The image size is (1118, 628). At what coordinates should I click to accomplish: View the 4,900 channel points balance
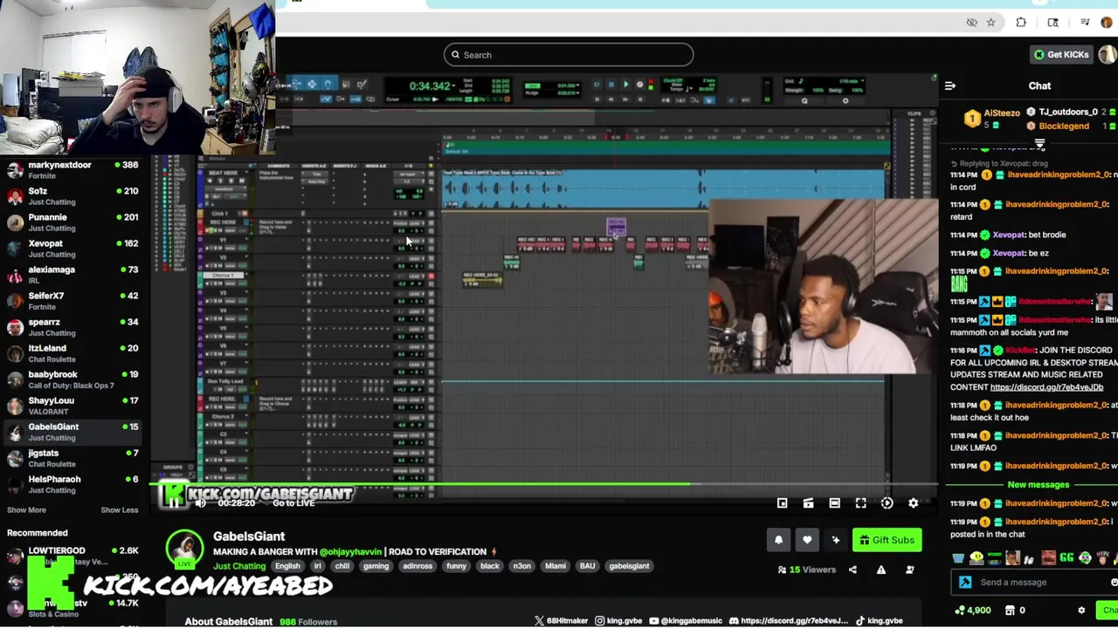973,611
